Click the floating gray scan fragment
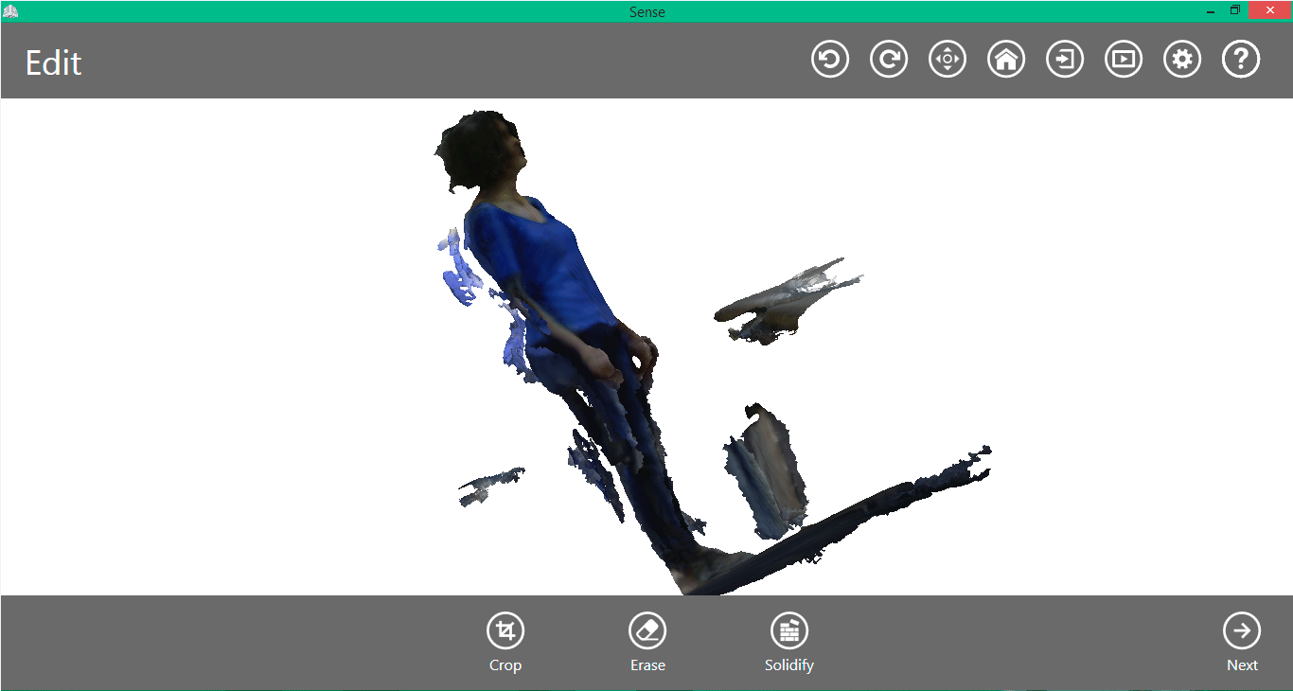This screenshot has width=1293, height=691. [x=786, y=301]
